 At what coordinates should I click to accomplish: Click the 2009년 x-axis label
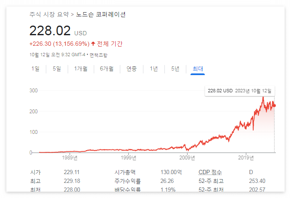click(187, 158)
